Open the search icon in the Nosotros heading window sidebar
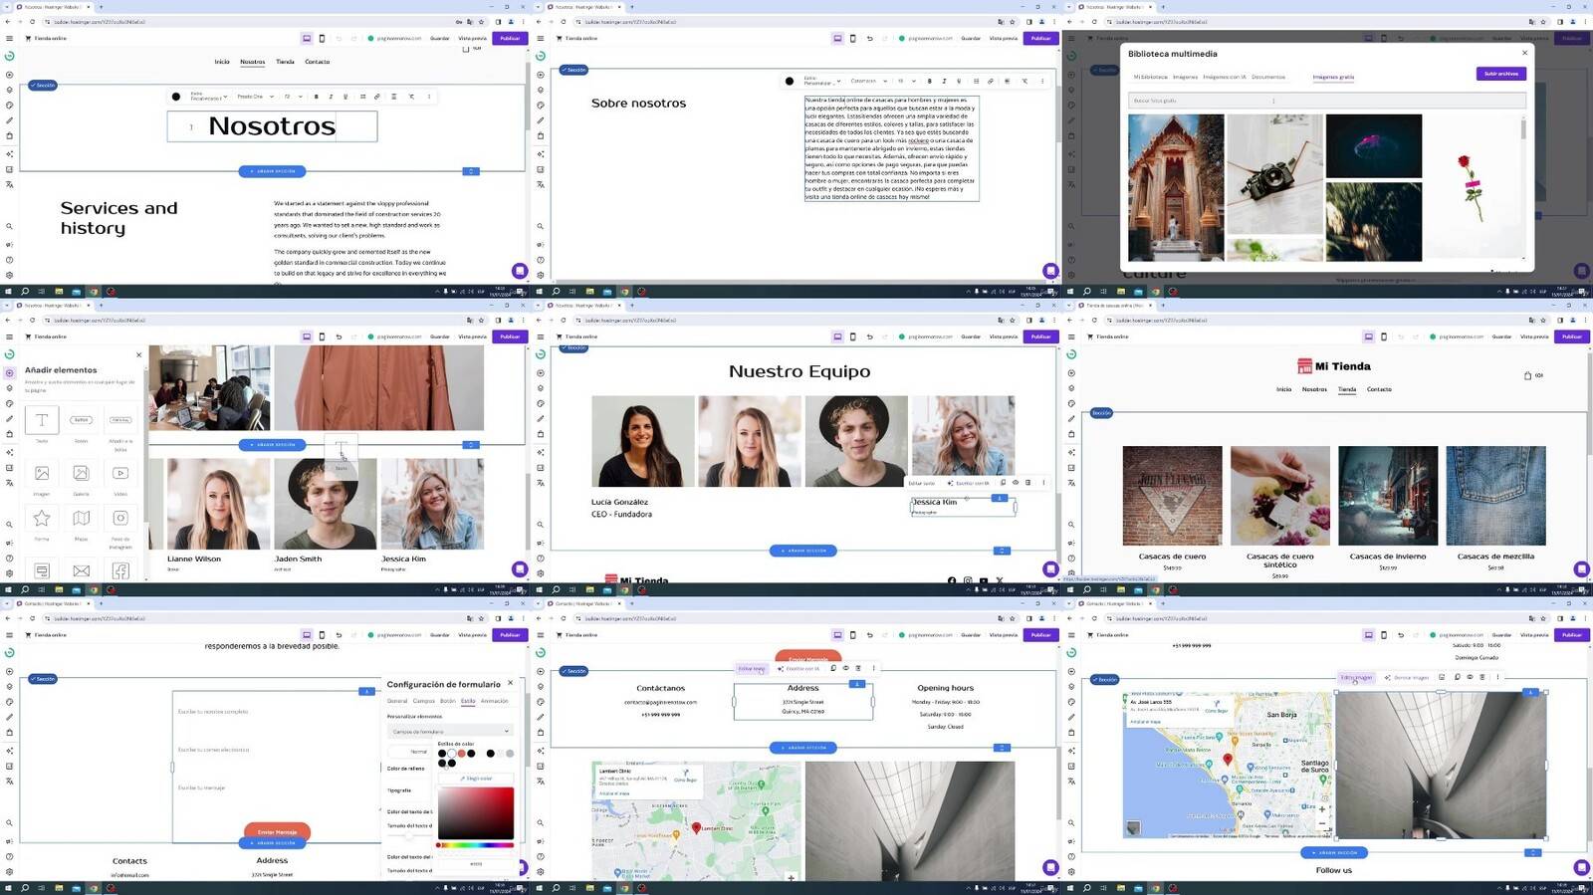 tap(9, 226)
